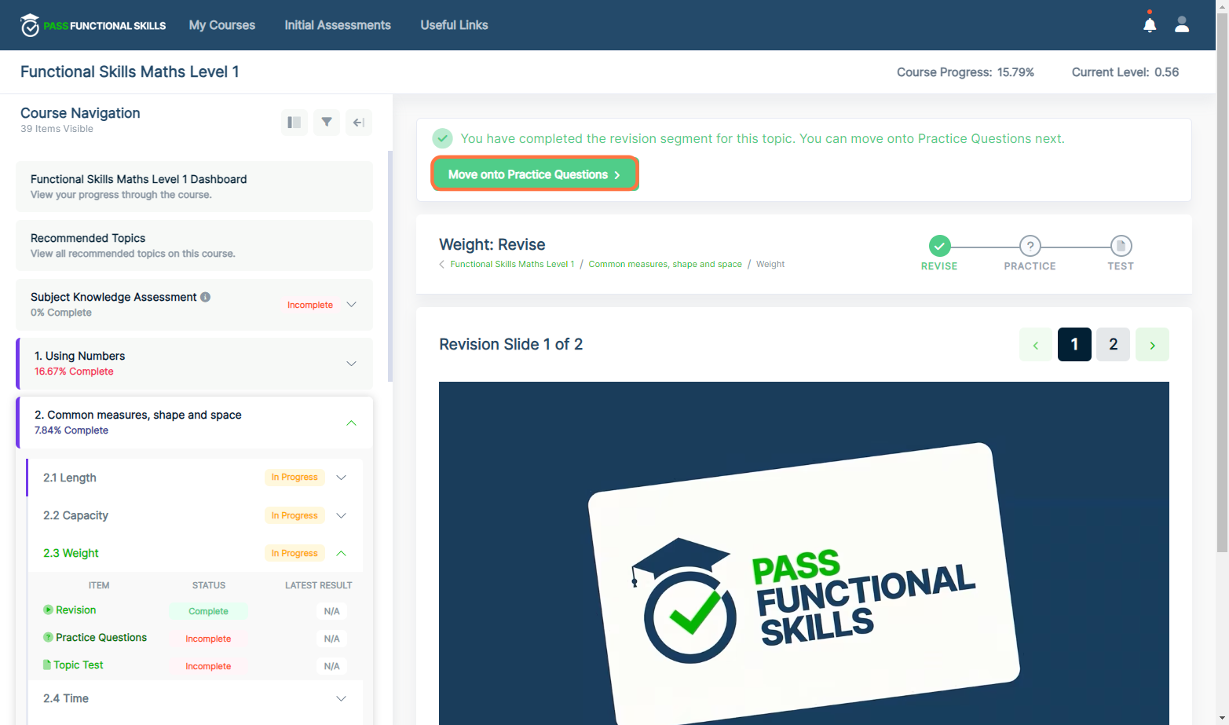Go to previous revision slide arrow
1229x725 pixels.
click(x=1036, y=345)
